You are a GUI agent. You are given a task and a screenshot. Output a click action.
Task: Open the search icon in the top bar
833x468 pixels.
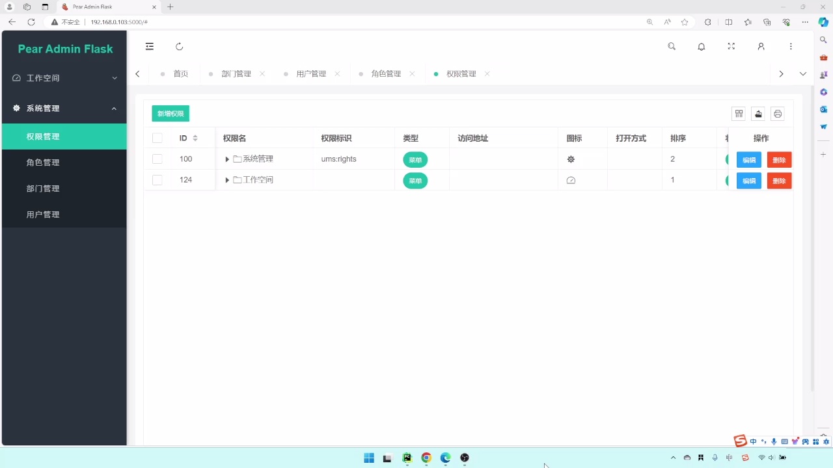(x=672, y=46)
